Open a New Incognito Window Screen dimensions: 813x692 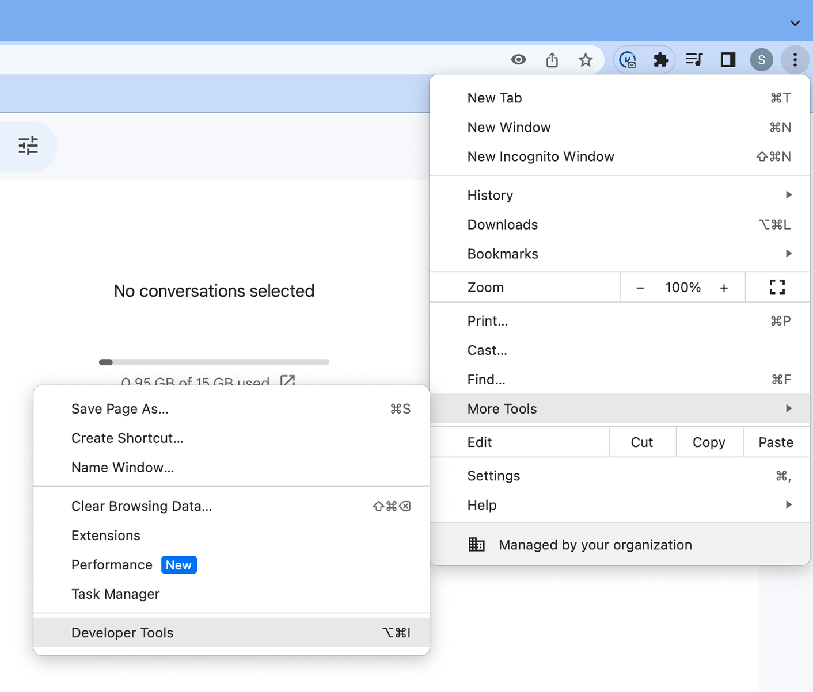[540, 156]
